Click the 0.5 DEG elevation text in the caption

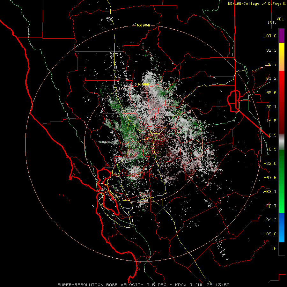pos(156,285)
